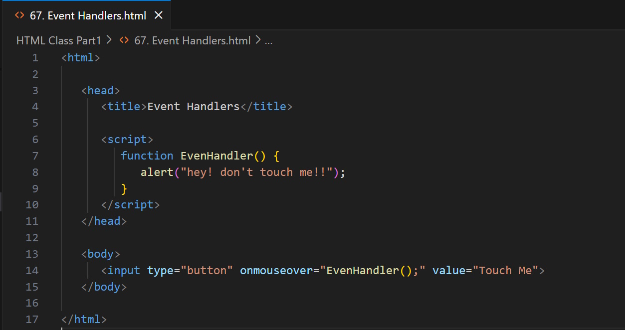This screenshot has height=330, width=625.
Task: Click the function name EvenHandler on line 7
Action: coord(216,156)
